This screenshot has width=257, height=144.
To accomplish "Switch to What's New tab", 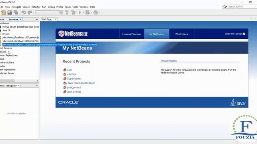I will (x=182, y=34).
